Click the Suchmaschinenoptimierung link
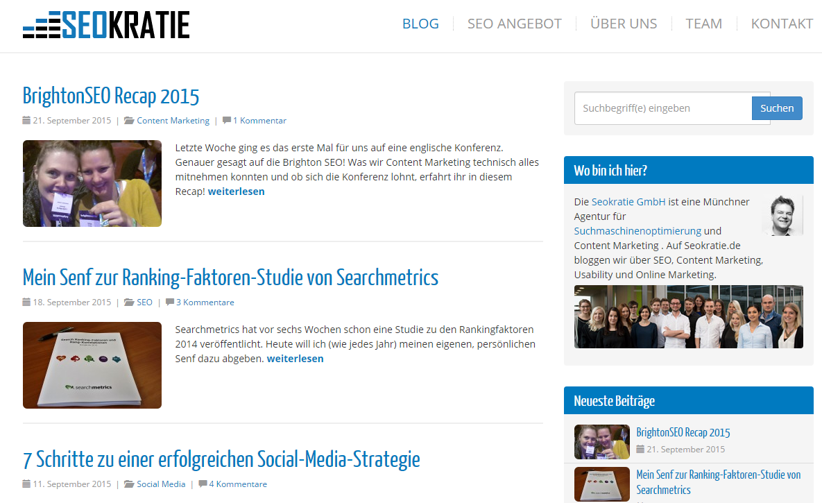Viewport: 822px width, 503px height. [637, 230]
